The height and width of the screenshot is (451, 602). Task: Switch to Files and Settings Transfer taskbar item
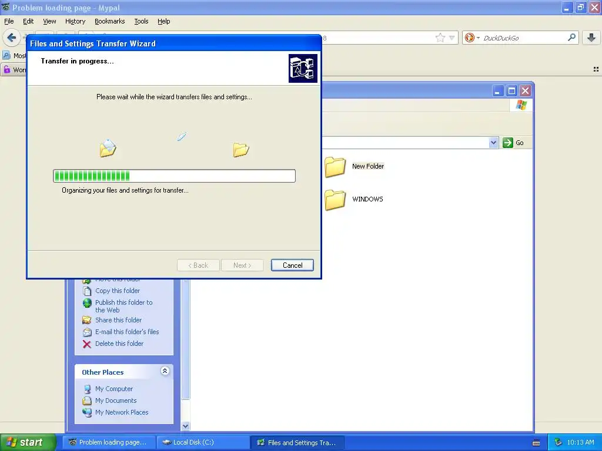(x=297, y=442)
